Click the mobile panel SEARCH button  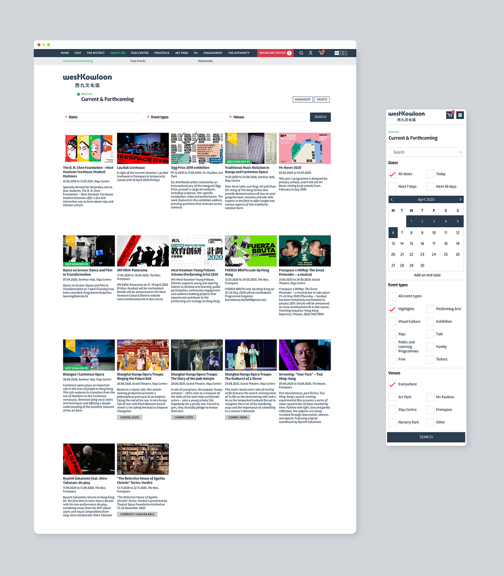[x=426, y=437]
